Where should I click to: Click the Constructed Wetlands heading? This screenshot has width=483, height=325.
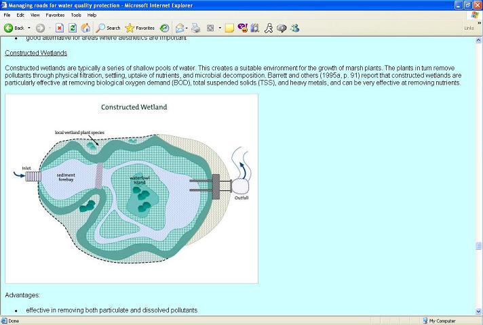36,53
